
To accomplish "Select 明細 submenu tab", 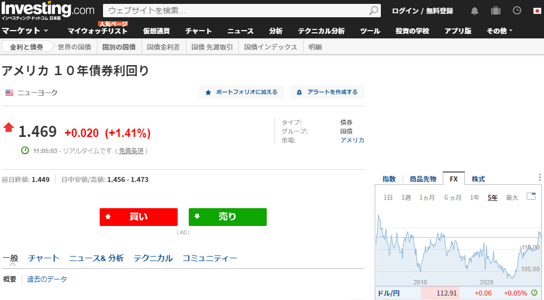I will [x=315, y=47].
